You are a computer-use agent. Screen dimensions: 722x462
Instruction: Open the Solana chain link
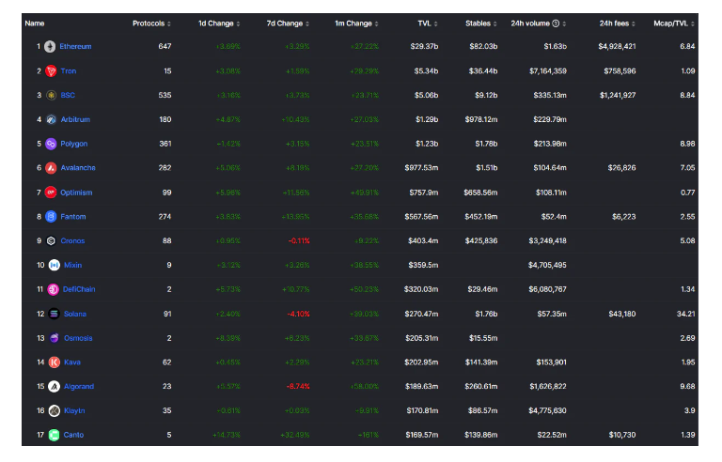pos(75,314)
